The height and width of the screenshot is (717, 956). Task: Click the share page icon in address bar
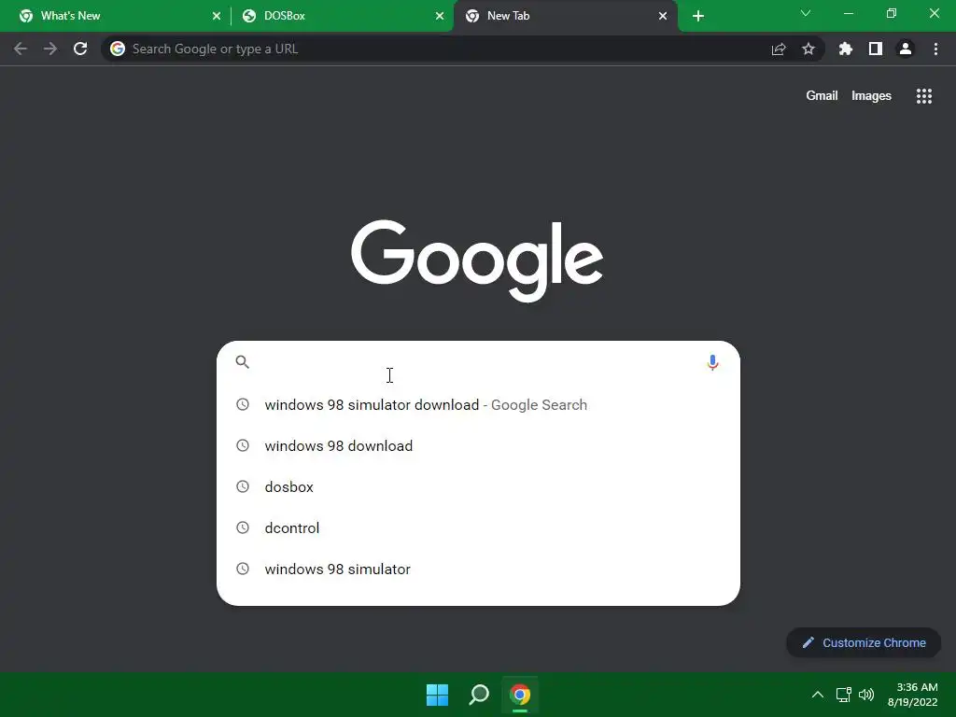(x=779, y=49)
